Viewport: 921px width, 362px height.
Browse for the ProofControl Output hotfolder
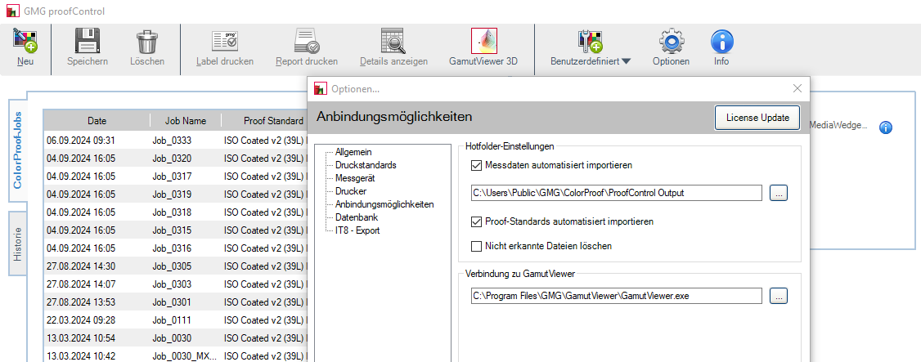(778, 193)
